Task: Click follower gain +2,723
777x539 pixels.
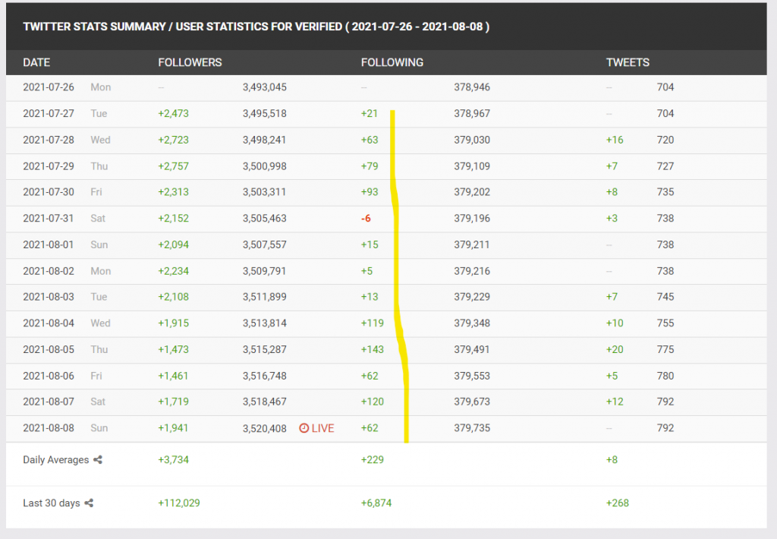Action: pos(174,140)
